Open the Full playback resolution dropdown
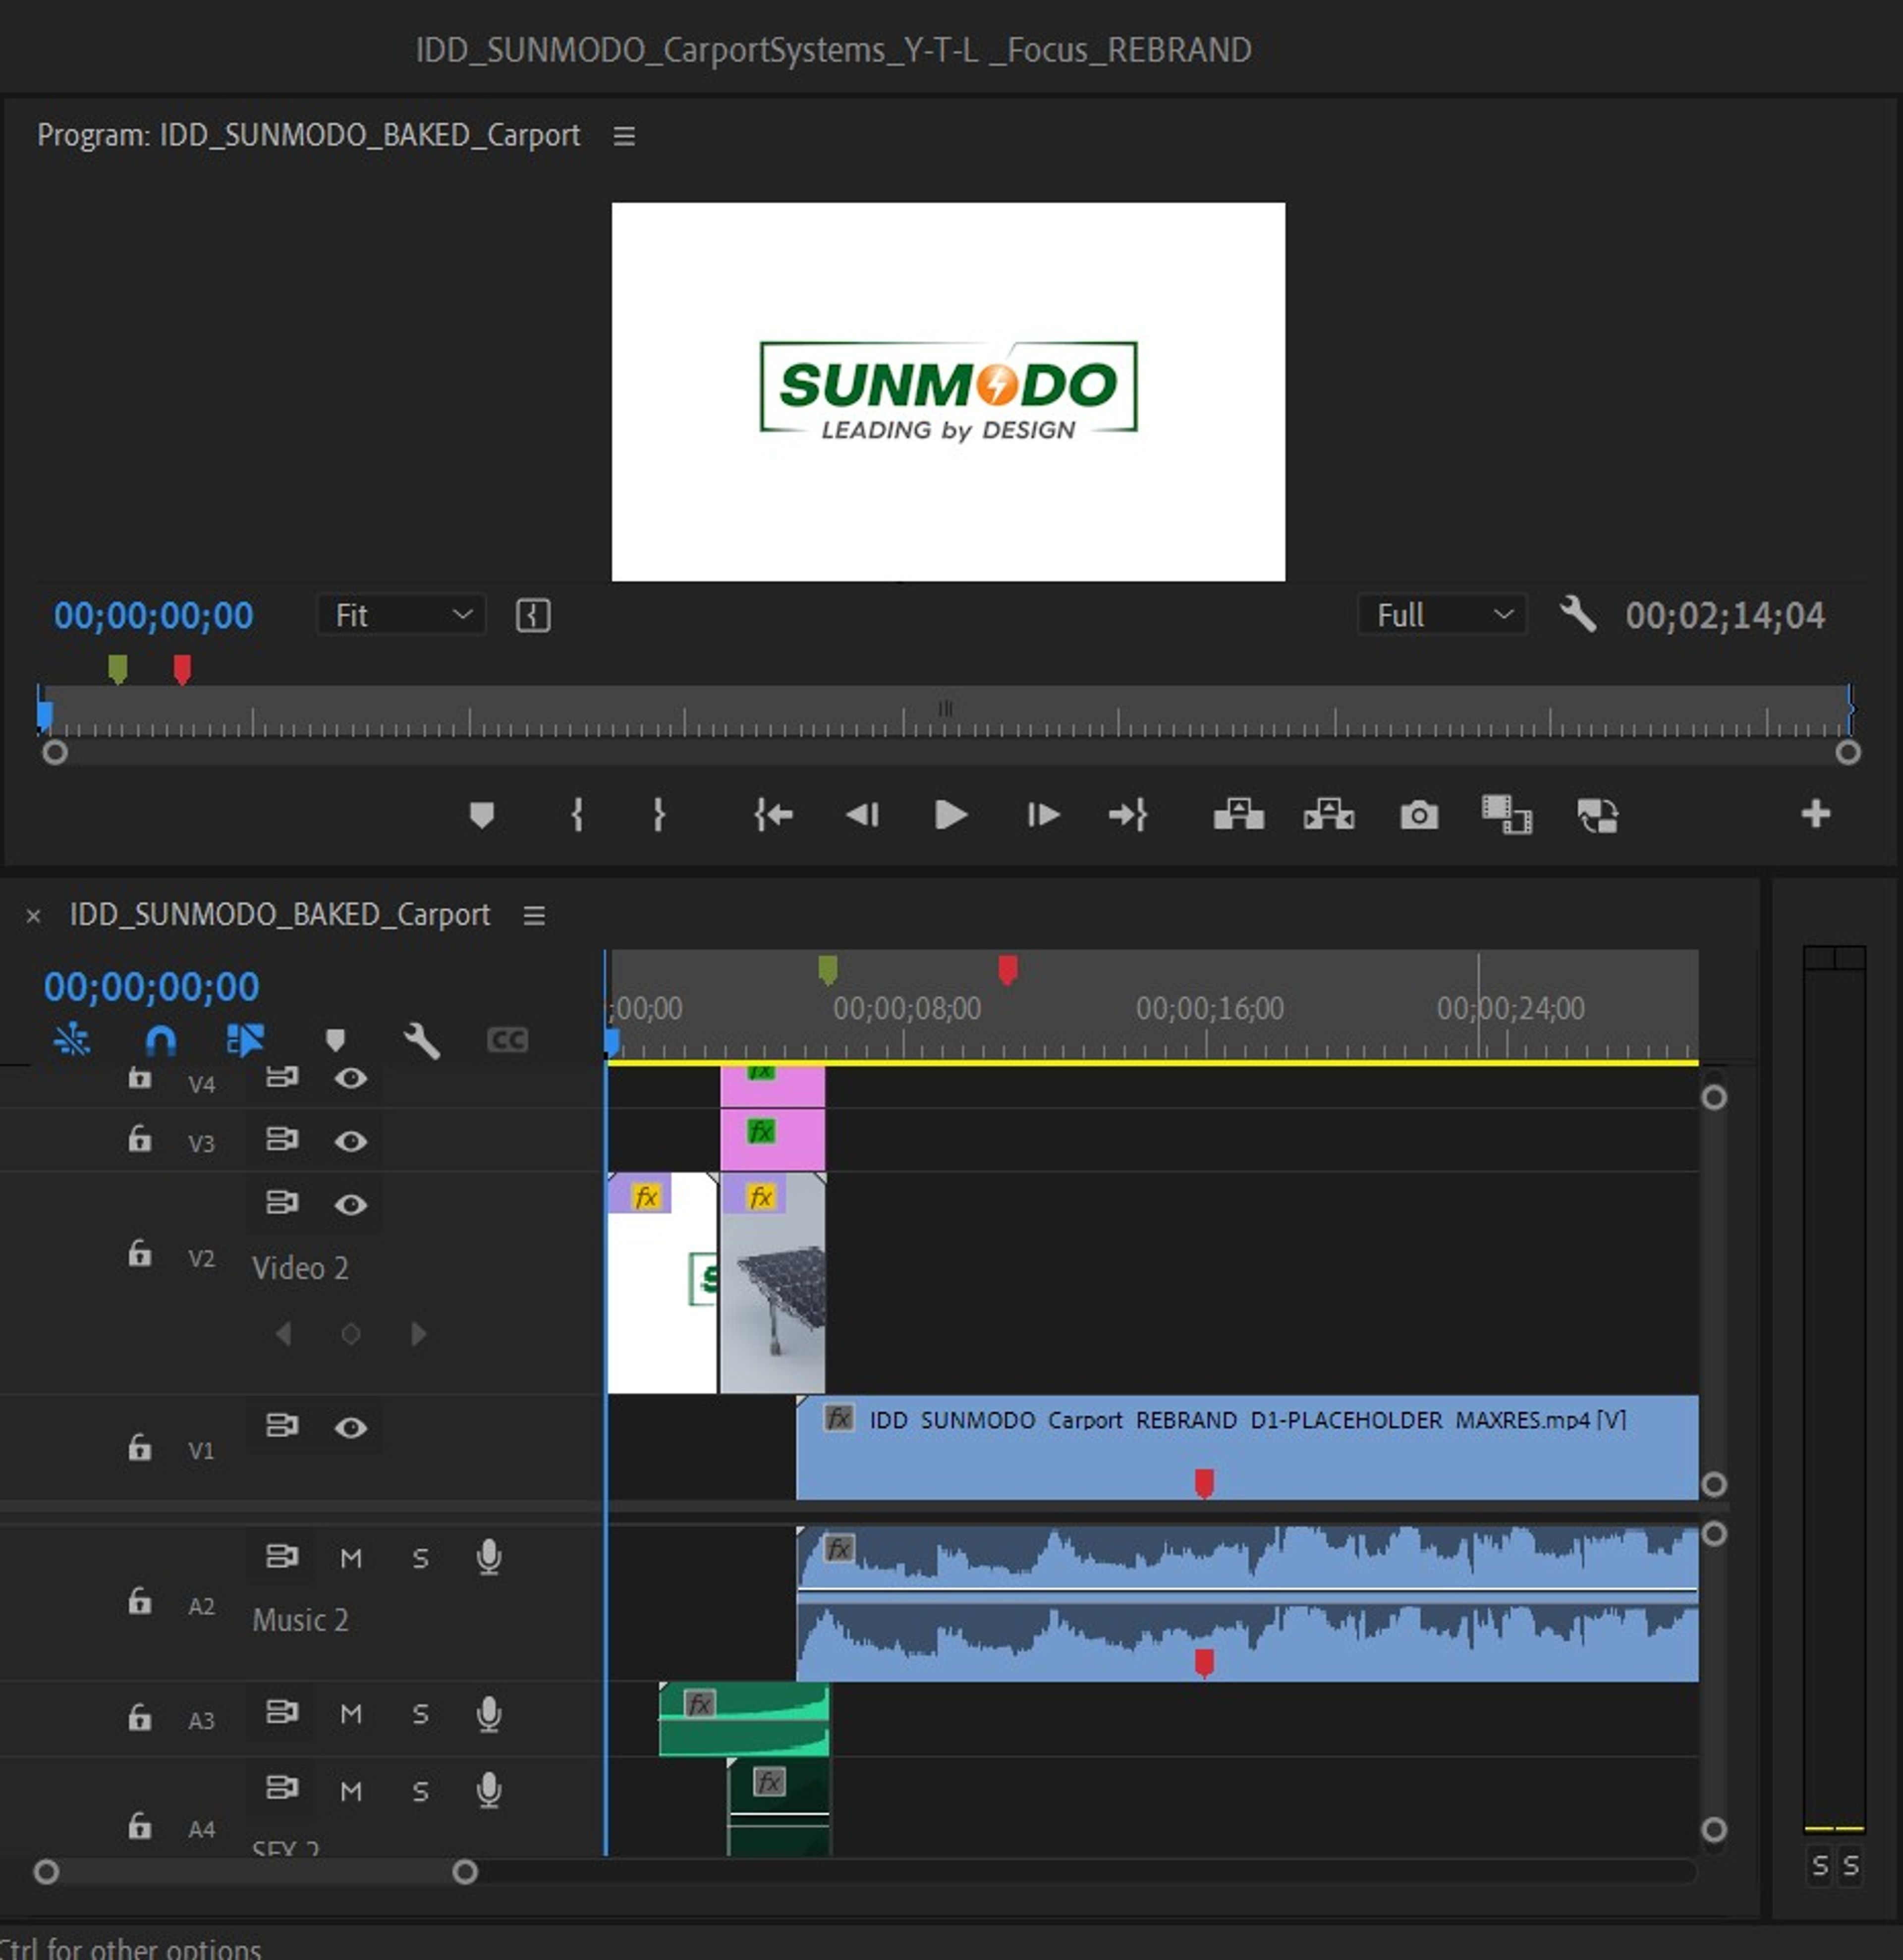The image size is (1903, 1960). coord(1442,615)
